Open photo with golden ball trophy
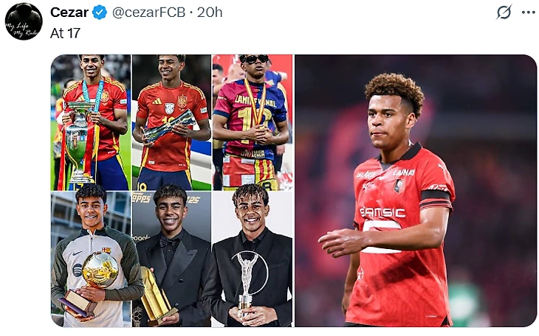539x336 pixels. click(91, 259)
